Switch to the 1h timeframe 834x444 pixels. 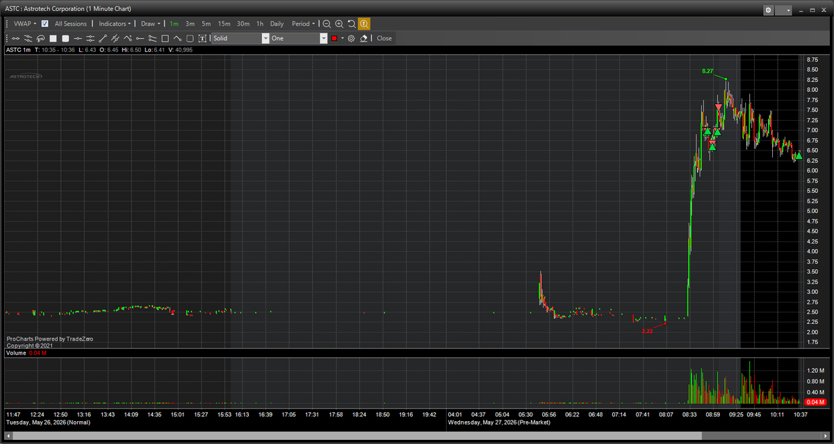tap(260, 24)
